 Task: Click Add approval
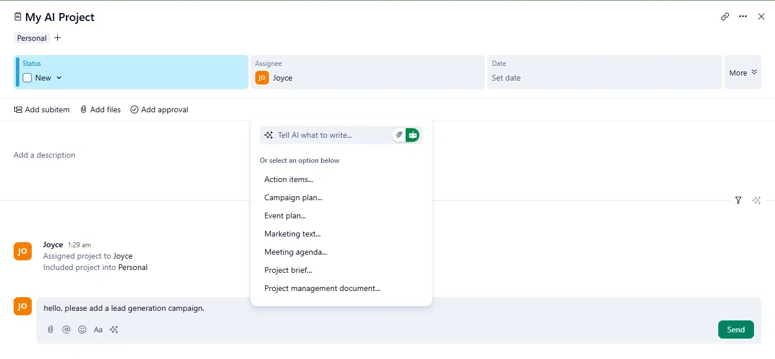coord(159,109)
